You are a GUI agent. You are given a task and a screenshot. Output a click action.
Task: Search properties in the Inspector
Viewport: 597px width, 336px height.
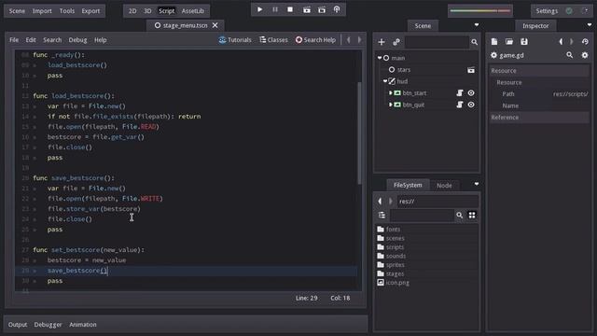[x=570, y=55]
